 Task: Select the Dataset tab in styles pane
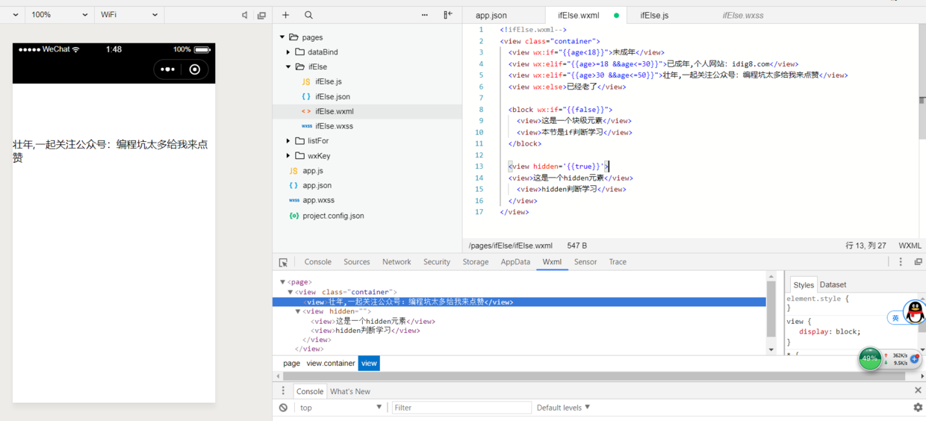pyautogui.click(x=833, y=284)
